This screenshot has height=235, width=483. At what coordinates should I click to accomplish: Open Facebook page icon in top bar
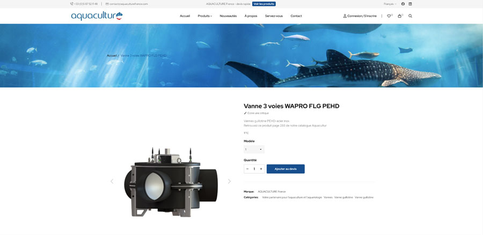(403, 4)
